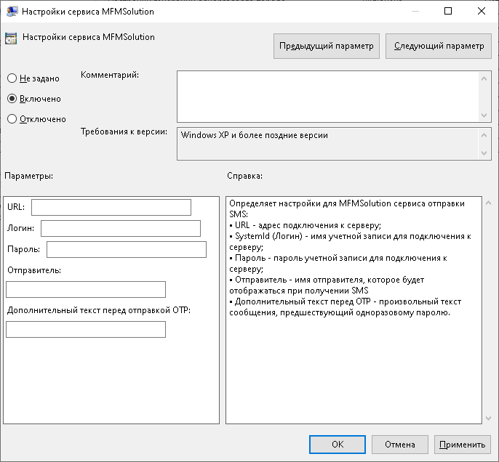This screenshot has width=499, height=462.
Task: Go to "Предыдущий параметр"
Action: coord(327,46)
